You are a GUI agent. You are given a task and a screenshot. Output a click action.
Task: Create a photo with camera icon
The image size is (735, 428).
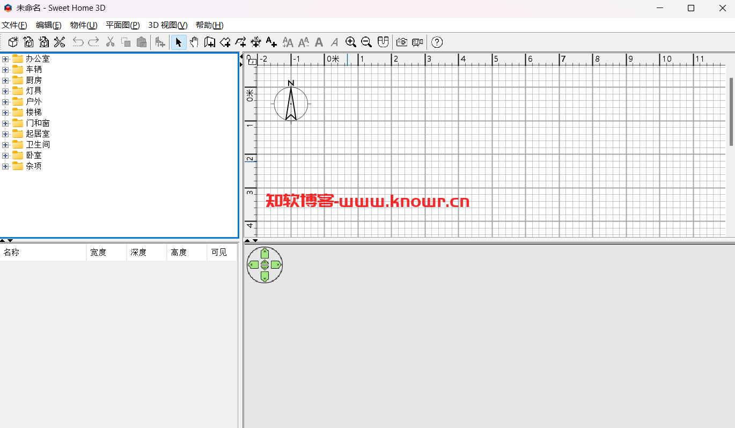[x=402, y=42]
